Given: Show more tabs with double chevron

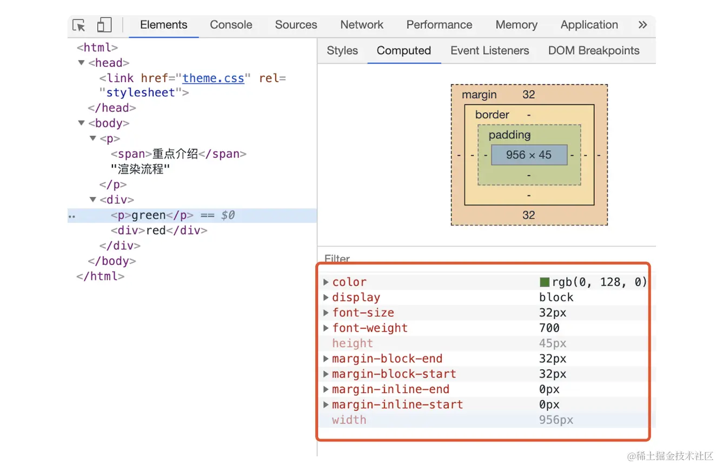Looking at the screenshot, I should [x=642, y=25].
